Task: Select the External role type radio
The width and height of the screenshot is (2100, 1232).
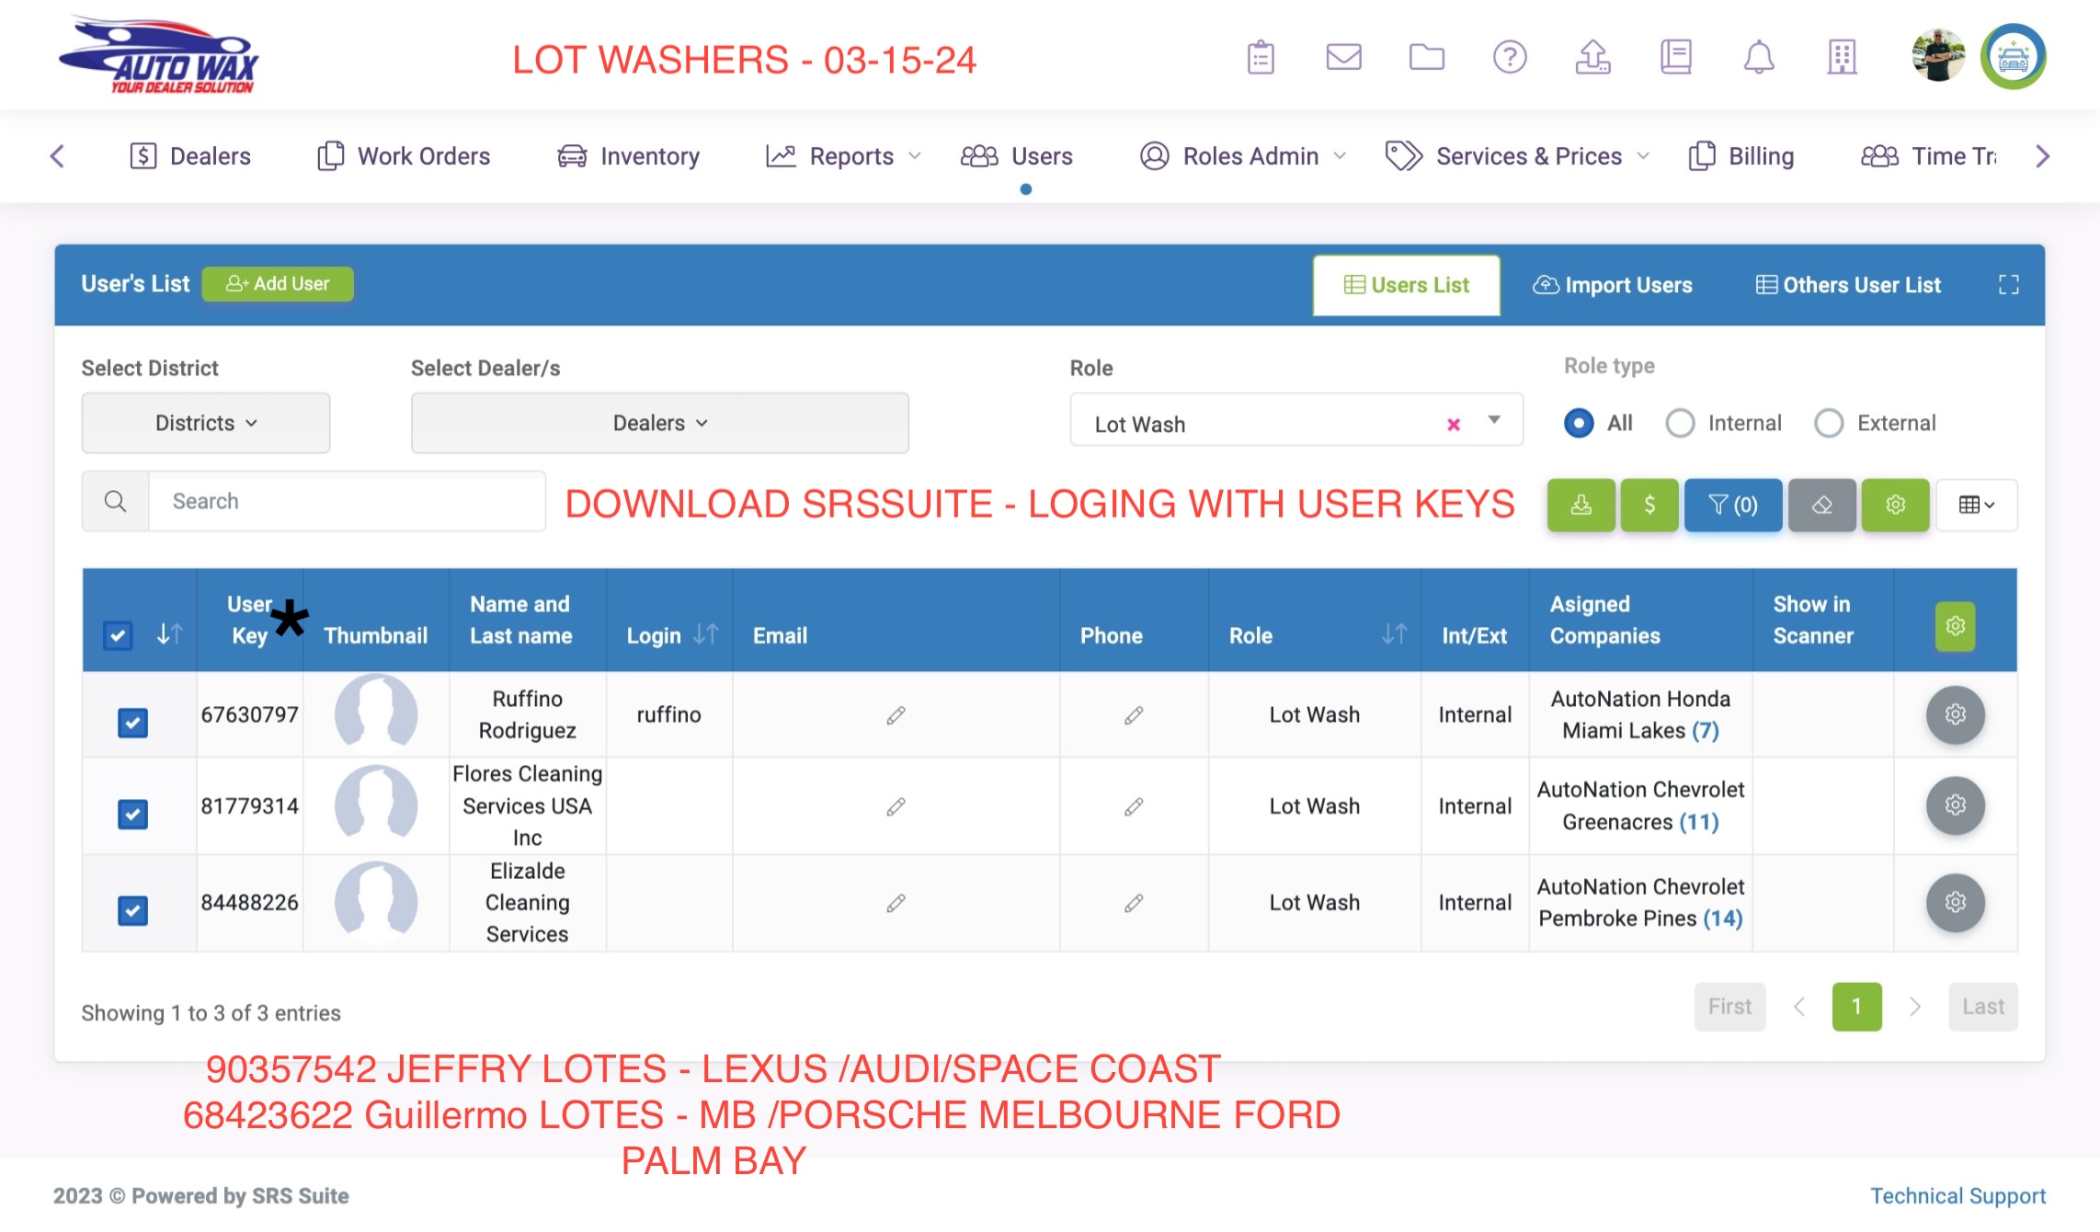Action: coord(1828,423)
